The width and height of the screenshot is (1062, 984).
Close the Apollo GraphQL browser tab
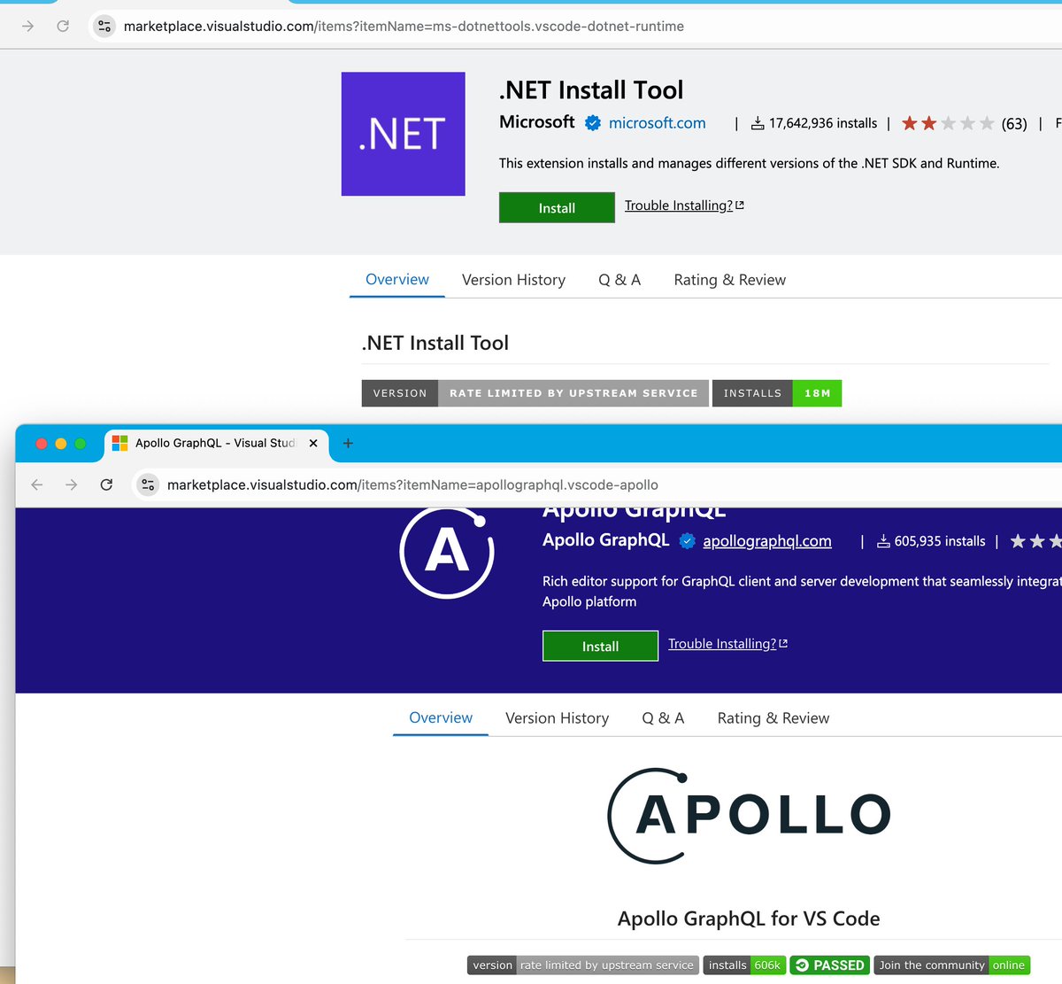(x=313, y=443)
